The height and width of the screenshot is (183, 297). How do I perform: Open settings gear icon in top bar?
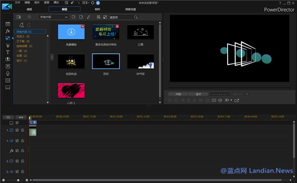[x=92, y=3]
